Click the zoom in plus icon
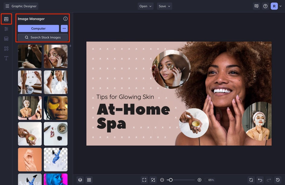This screenshot has width=285, height=185. tap(199, 180)
